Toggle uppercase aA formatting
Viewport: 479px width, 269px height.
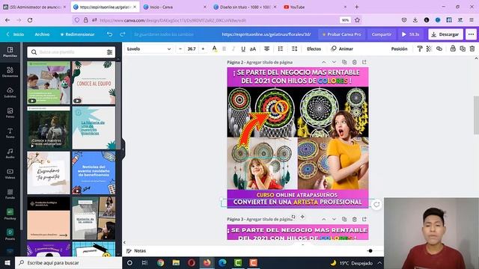253,49
